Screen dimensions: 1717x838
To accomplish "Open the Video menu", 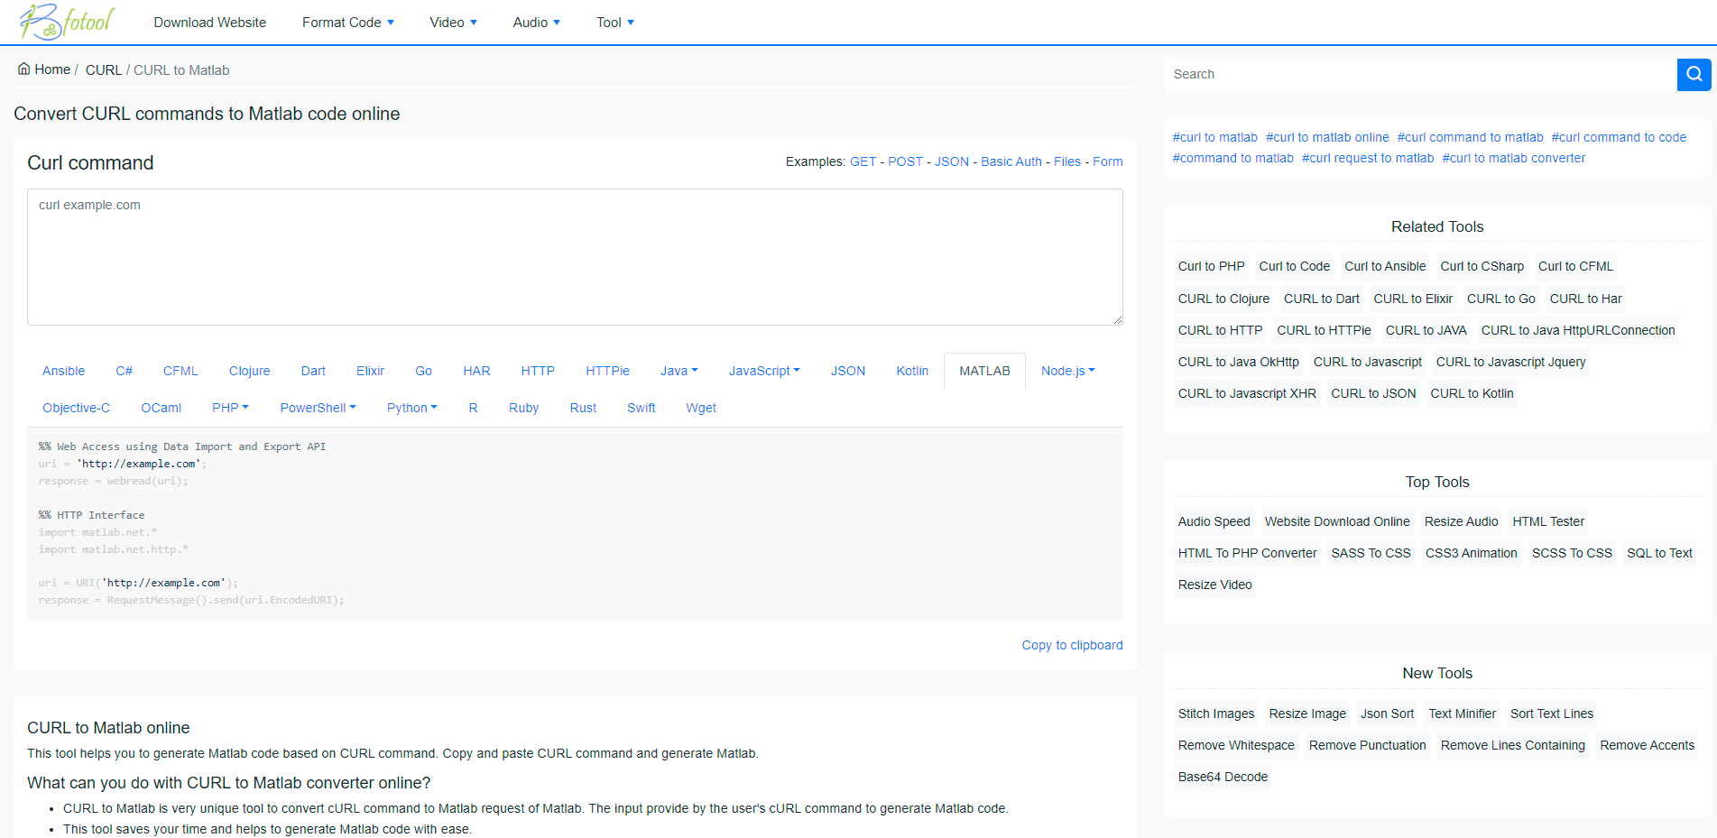I will pos(452,22).
